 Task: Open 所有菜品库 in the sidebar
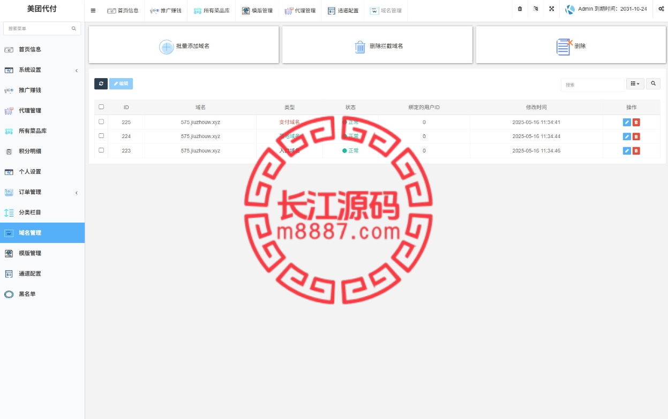[x=42, y=131]
